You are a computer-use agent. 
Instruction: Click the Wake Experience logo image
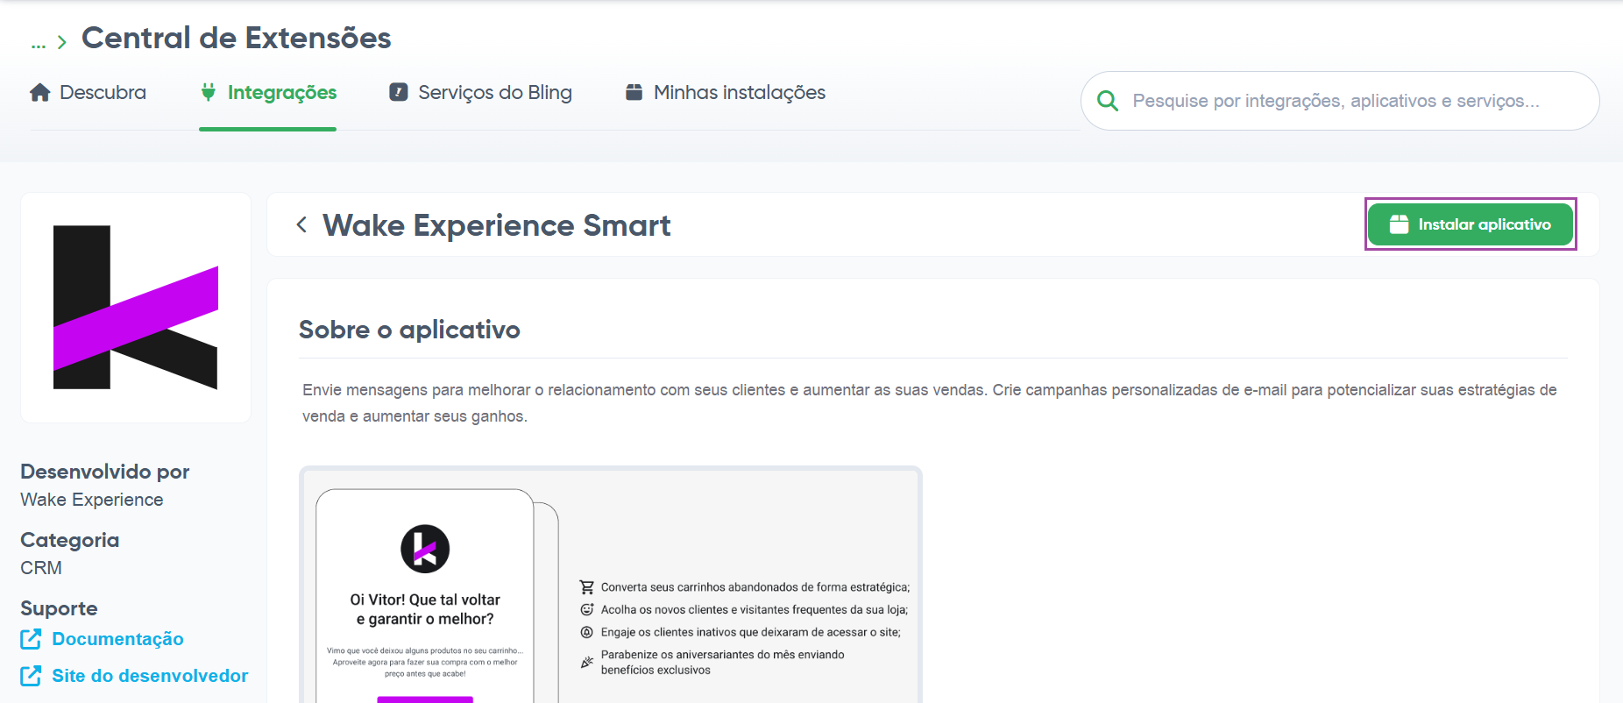[x=136, y=308]
